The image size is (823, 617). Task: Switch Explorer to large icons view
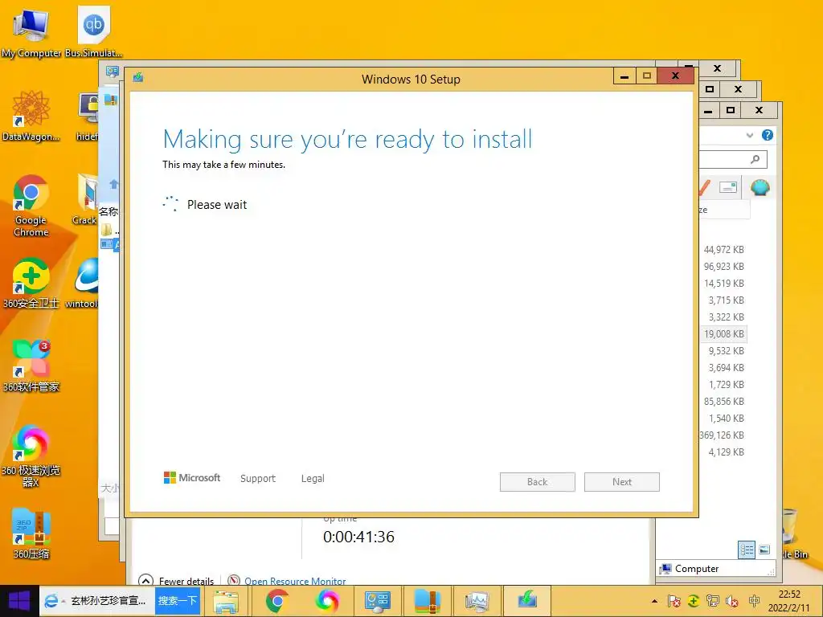pos(764,550)
